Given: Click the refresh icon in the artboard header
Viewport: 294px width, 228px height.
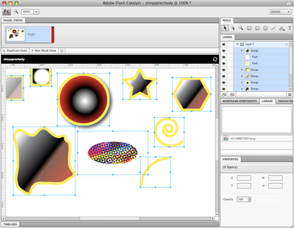Looking at the screenshot, I should (215, 59).
